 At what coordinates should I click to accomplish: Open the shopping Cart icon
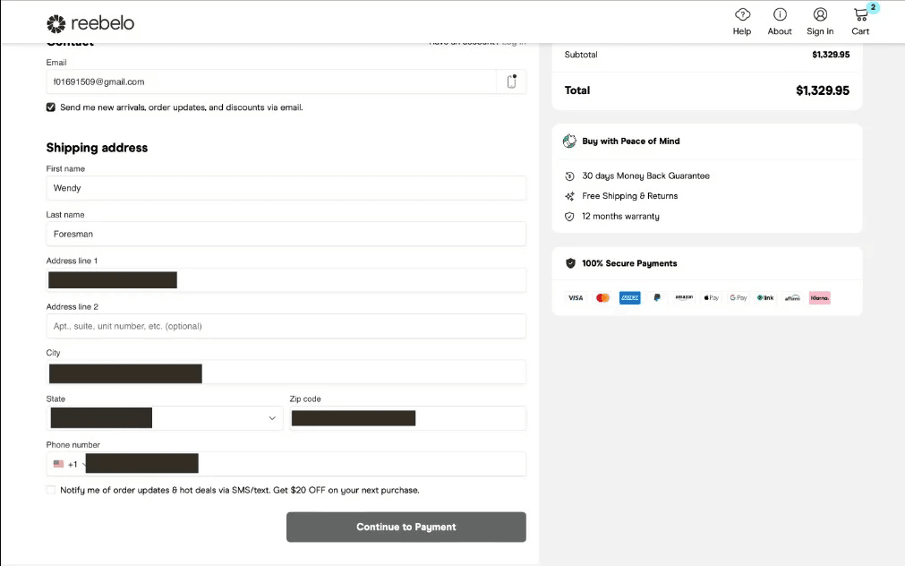tap(861, 14)
